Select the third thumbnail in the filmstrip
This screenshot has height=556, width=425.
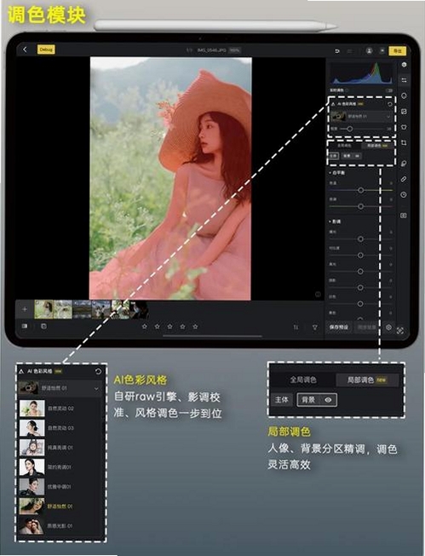[x=82, y=310]
